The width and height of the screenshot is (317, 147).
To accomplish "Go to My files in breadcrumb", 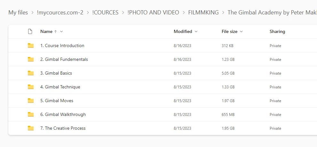I will (x=18, y=12).
